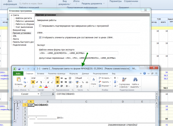
Task: Click the save diskette icon in Excel title bar
Action: point(19,69)
